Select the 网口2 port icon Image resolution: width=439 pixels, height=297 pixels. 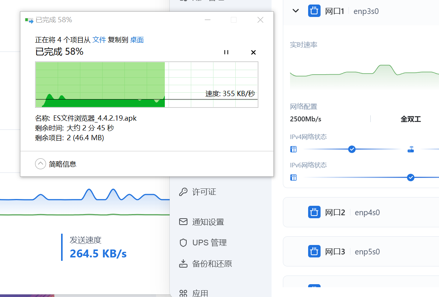tap(314, 212)
